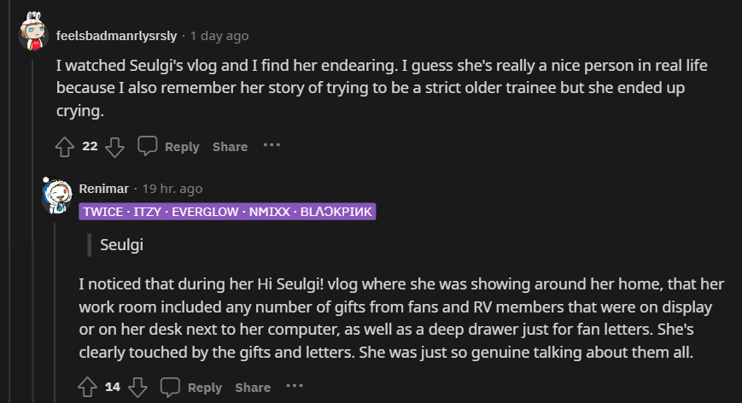The height and width of the screenshot is (403, 742).
Task: Open more options on Renimar's comment
Action: point(295,387)
